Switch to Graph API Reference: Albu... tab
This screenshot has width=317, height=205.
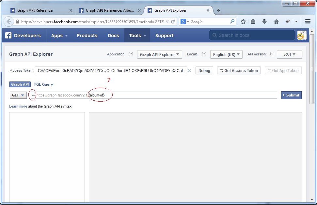[x=109, y=10]
